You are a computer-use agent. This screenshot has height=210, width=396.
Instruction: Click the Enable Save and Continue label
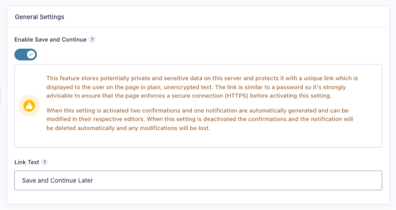(x=50, y=40)
